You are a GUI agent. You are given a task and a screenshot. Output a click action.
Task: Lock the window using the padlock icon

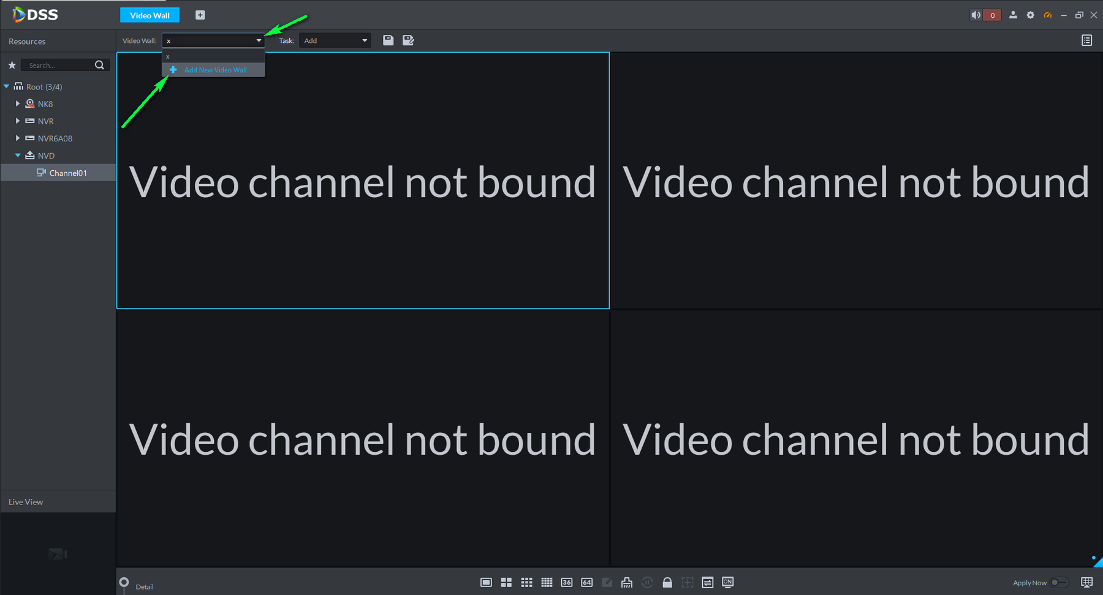(x=667, y=583)
